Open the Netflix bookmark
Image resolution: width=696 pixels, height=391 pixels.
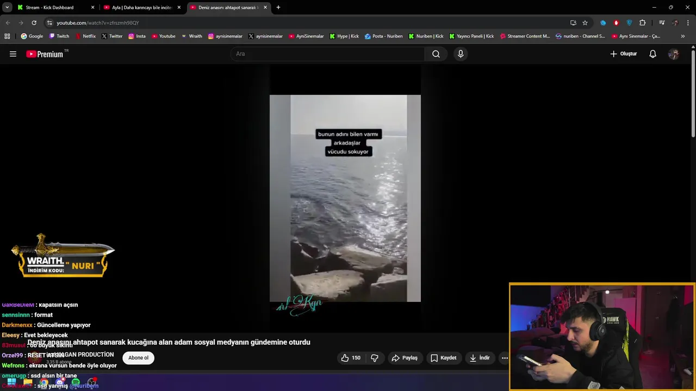point(85,36)
